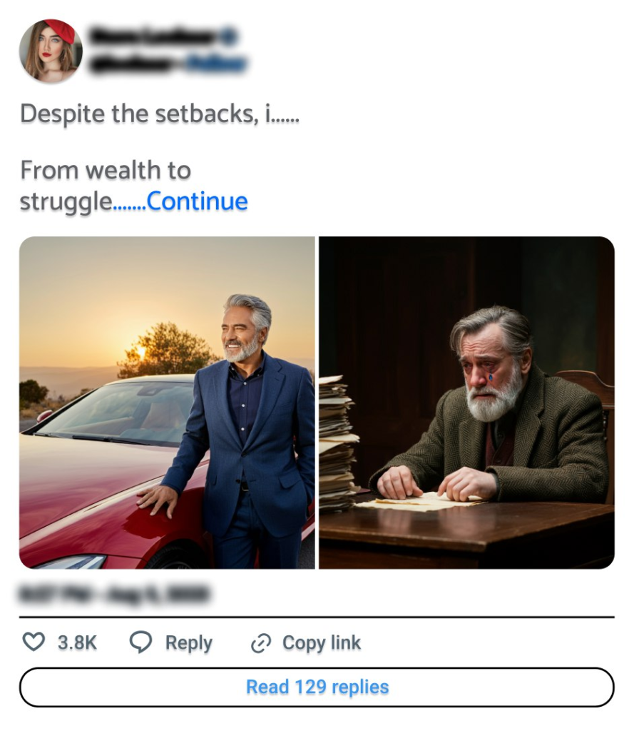Like the post with the heart icon
634x731 pixels.
coord(34,642)
